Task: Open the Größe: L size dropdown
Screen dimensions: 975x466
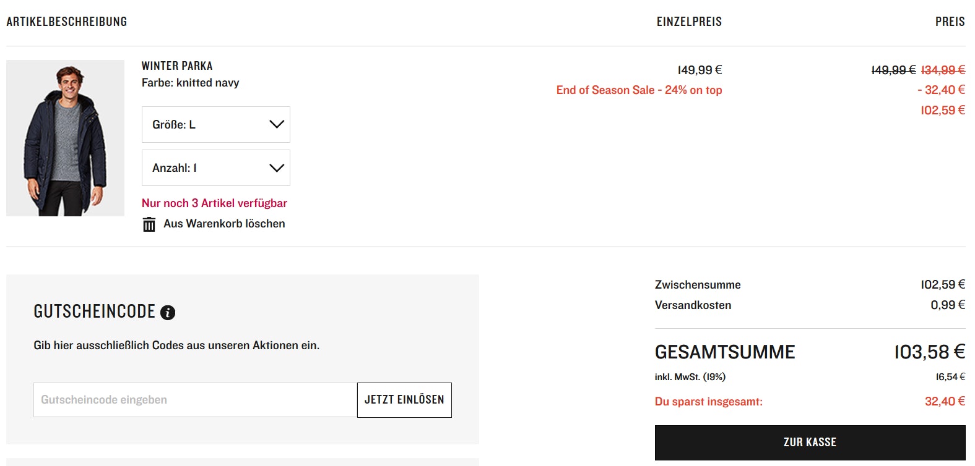Action: pos(215,125)
